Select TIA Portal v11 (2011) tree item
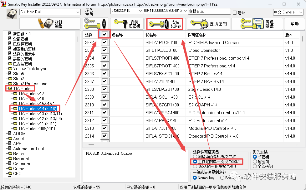The image size is (306, 190). click(37, 124)
